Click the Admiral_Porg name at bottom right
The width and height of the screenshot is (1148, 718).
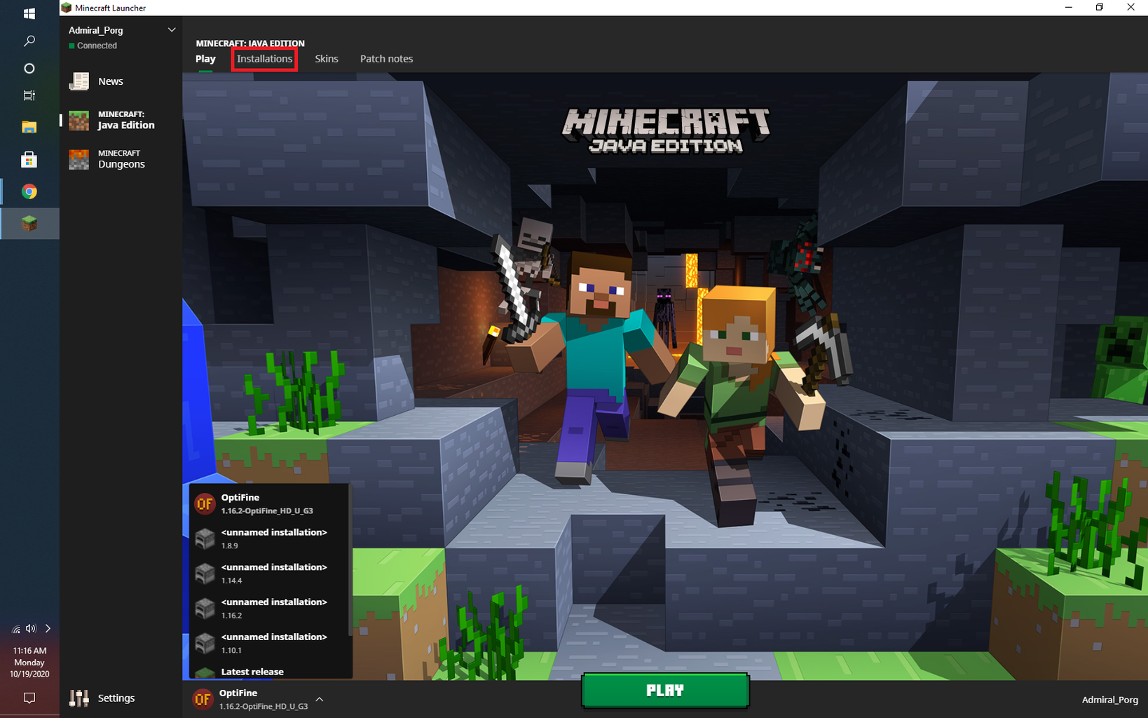point(1109,700)
